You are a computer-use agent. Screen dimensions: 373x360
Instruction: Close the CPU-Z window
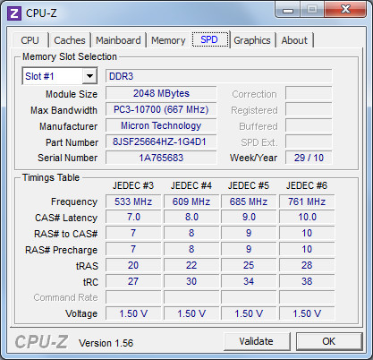pos(345,10)
